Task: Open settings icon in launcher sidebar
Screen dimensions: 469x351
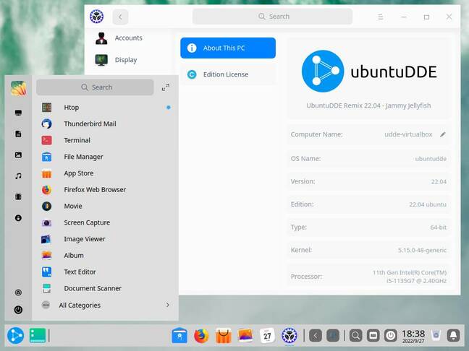Action: click(18, 292)
